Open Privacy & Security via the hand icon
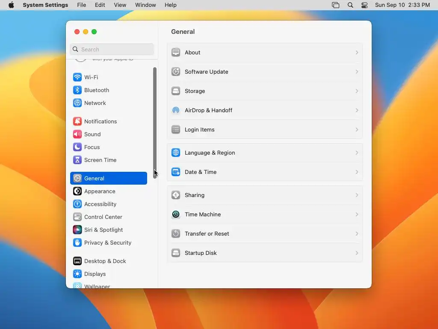 pyautogui.click(x=77, y=242)
